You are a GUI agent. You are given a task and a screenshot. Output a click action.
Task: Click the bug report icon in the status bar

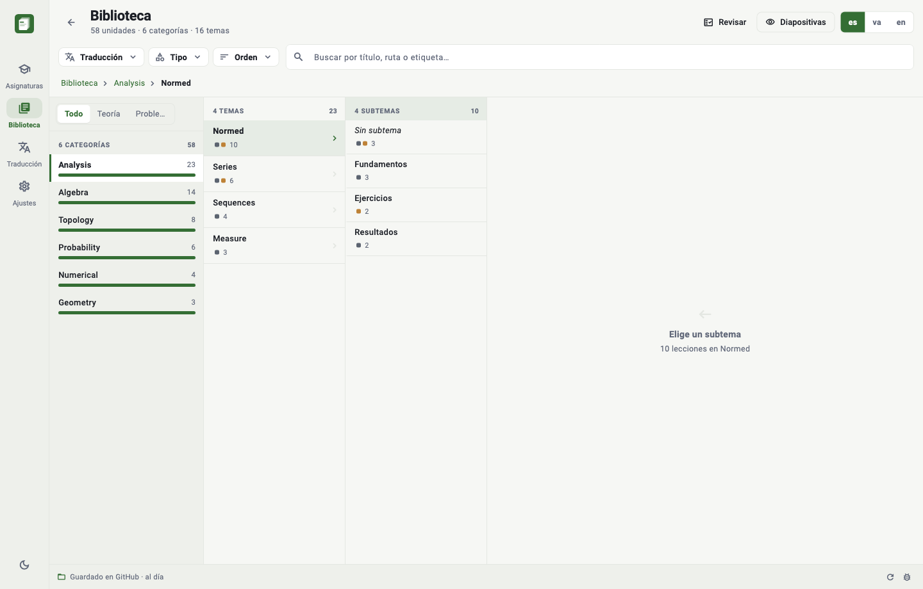(907, 577)
